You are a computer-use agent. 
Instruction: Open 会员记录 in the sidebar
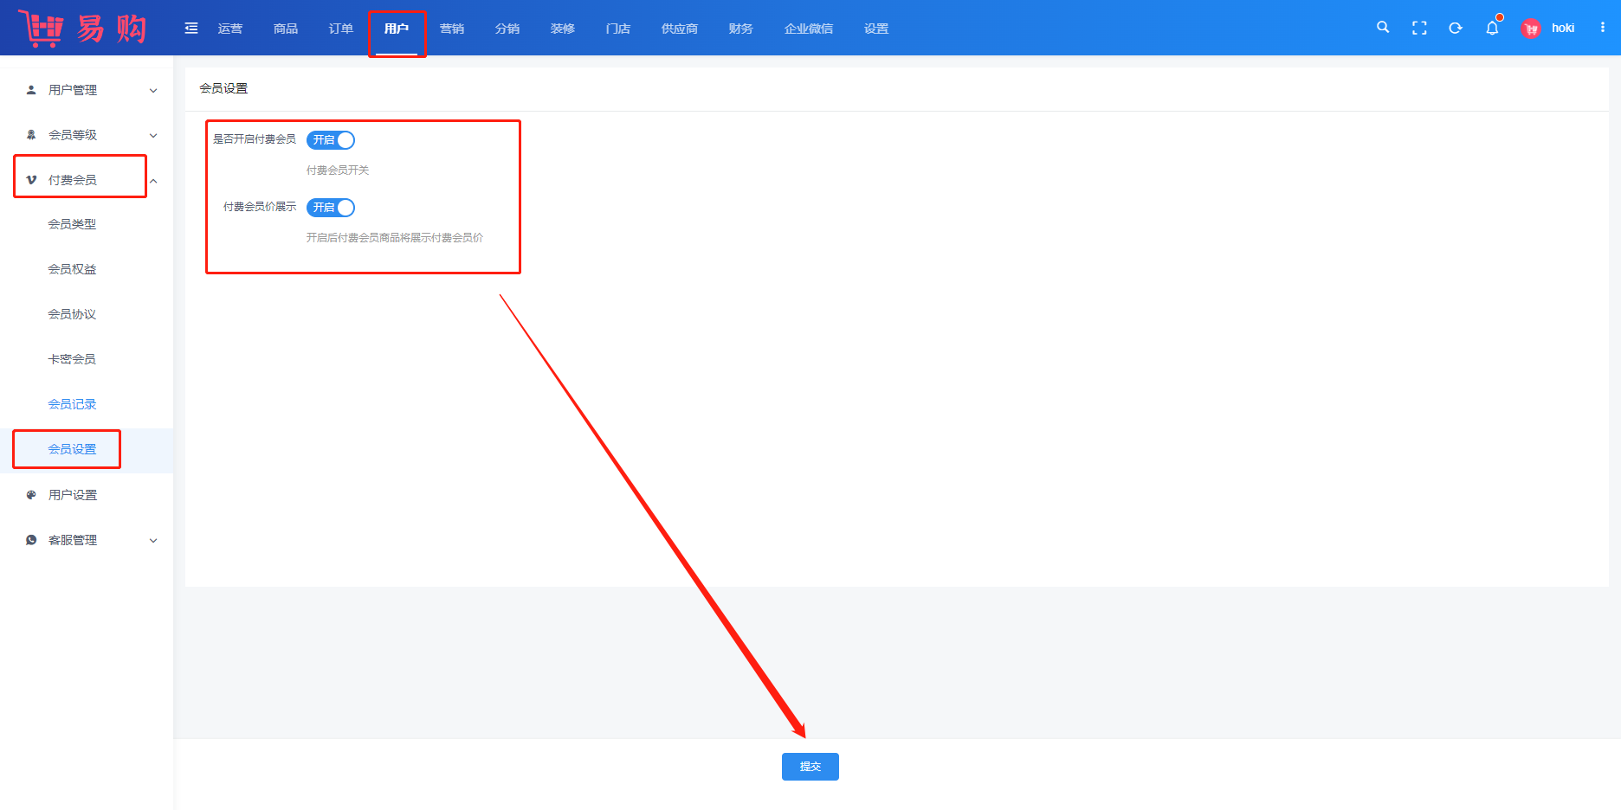(x=72, y=404)
